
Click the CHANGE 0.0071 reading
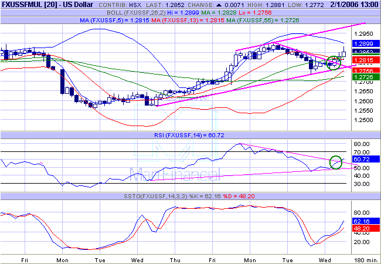click(x=217, y=5)
